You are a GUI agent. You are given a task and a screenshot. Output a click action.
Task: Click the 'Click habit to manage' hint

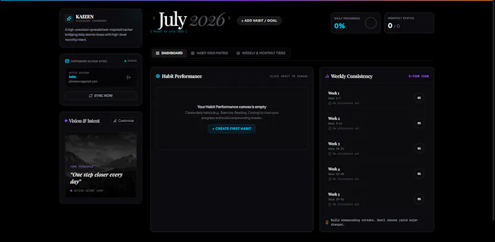pos(288,76)
